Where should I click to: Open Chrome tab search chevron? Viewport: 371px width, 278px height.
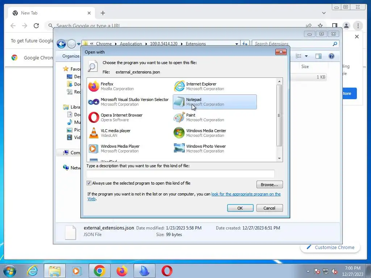point(324,13)
